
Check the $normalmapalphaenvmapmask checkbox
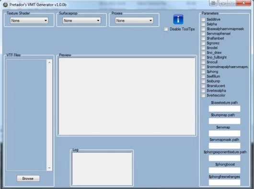[x=203, y=67]
